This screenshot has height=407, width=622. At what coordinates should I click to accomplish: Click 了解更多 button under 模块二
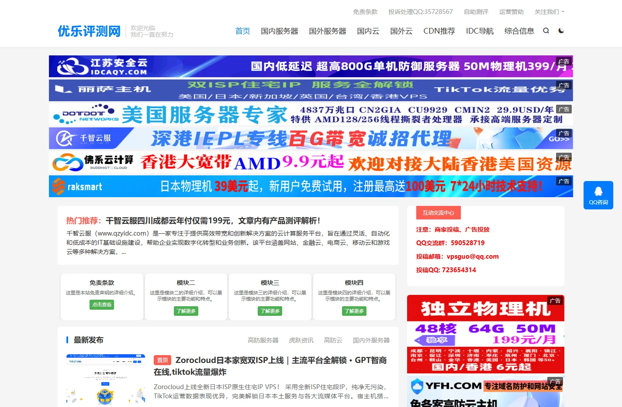point(186,311)
